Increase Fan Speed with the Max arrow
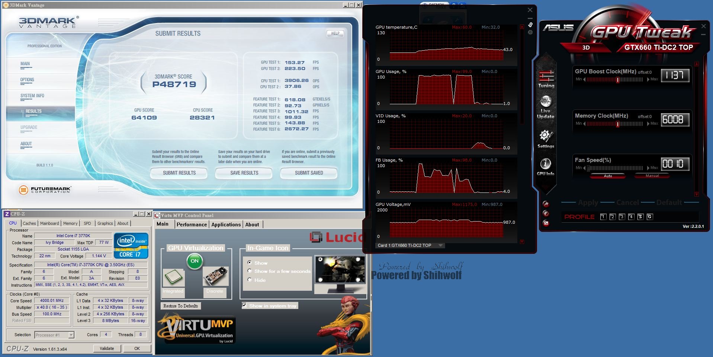The height and width of the screenshot is (357, 713). coord(648,168)
